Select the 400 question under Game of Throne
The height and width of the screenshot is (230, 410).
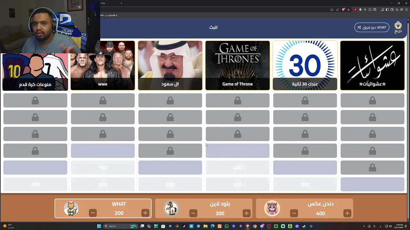pos(238,168)
